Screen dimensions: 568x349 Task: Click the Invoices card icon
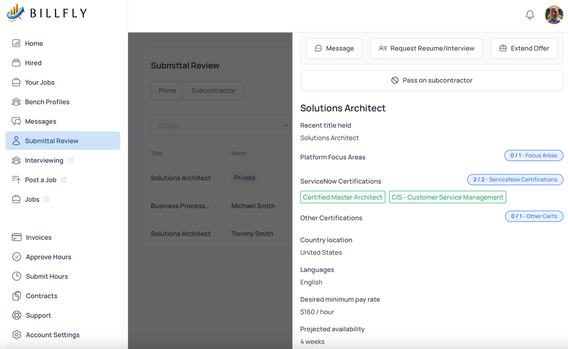(x=17, y=237)
